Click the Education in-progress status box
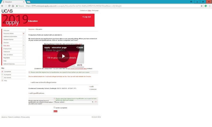 23,46
